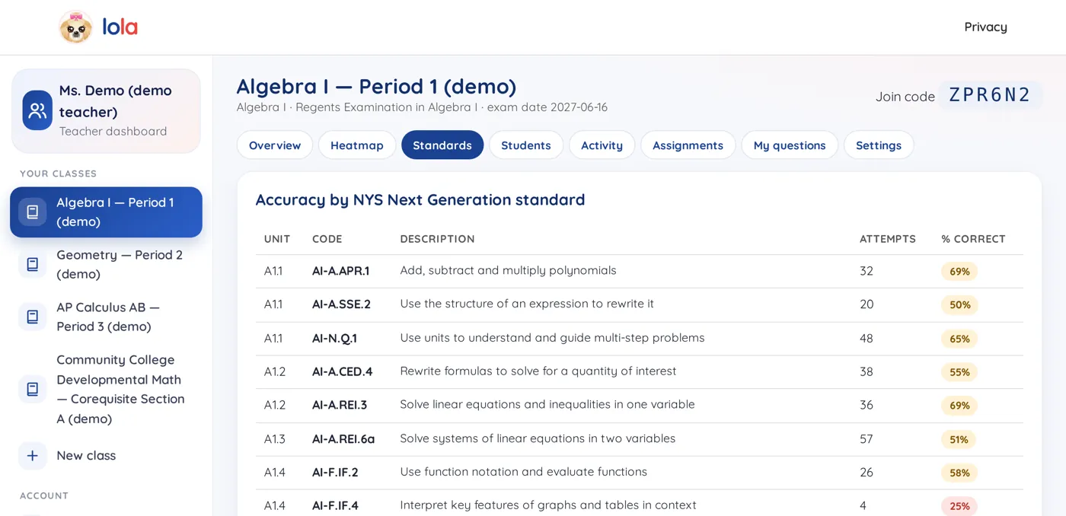
Task: Click the Algebra I — Period 1 (demo) page title
Action: 376,87
